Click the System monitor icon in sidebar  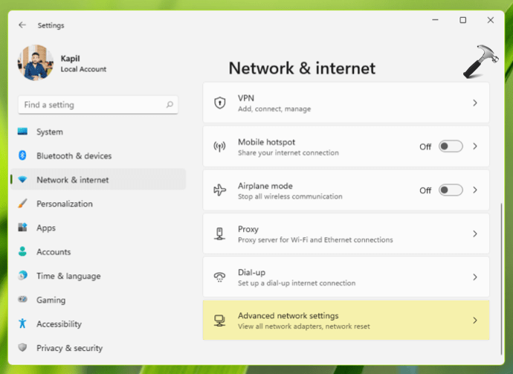click(x=22, y=132)
